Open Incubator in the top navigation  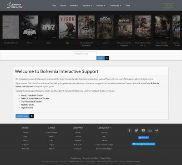74,5
